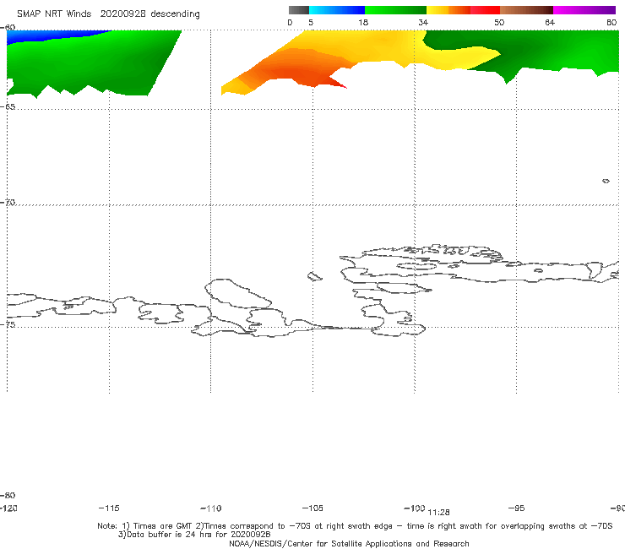
Task: Click the -105 longitude axis label
Action: [312, 508]
